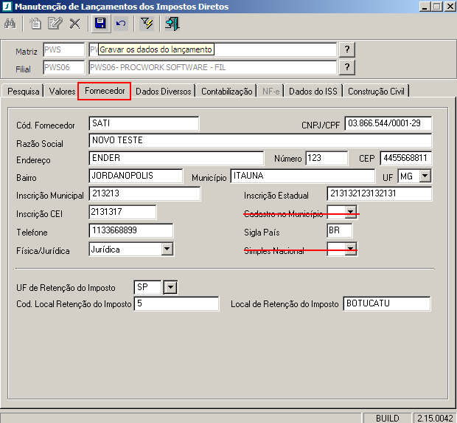Switch to the Pesquisa tab
The width and height of the screenshot is (457, 423).
[22, 92]
